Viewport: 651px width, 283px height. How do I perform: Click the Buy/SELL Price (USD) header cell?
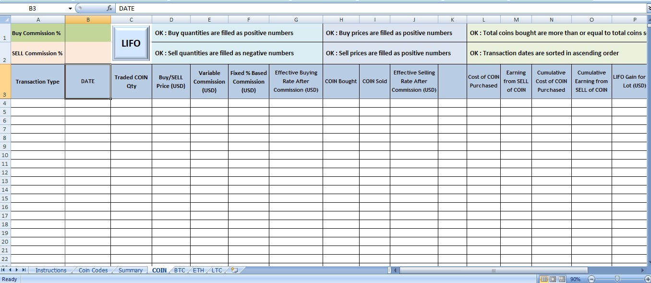[171, 81]
